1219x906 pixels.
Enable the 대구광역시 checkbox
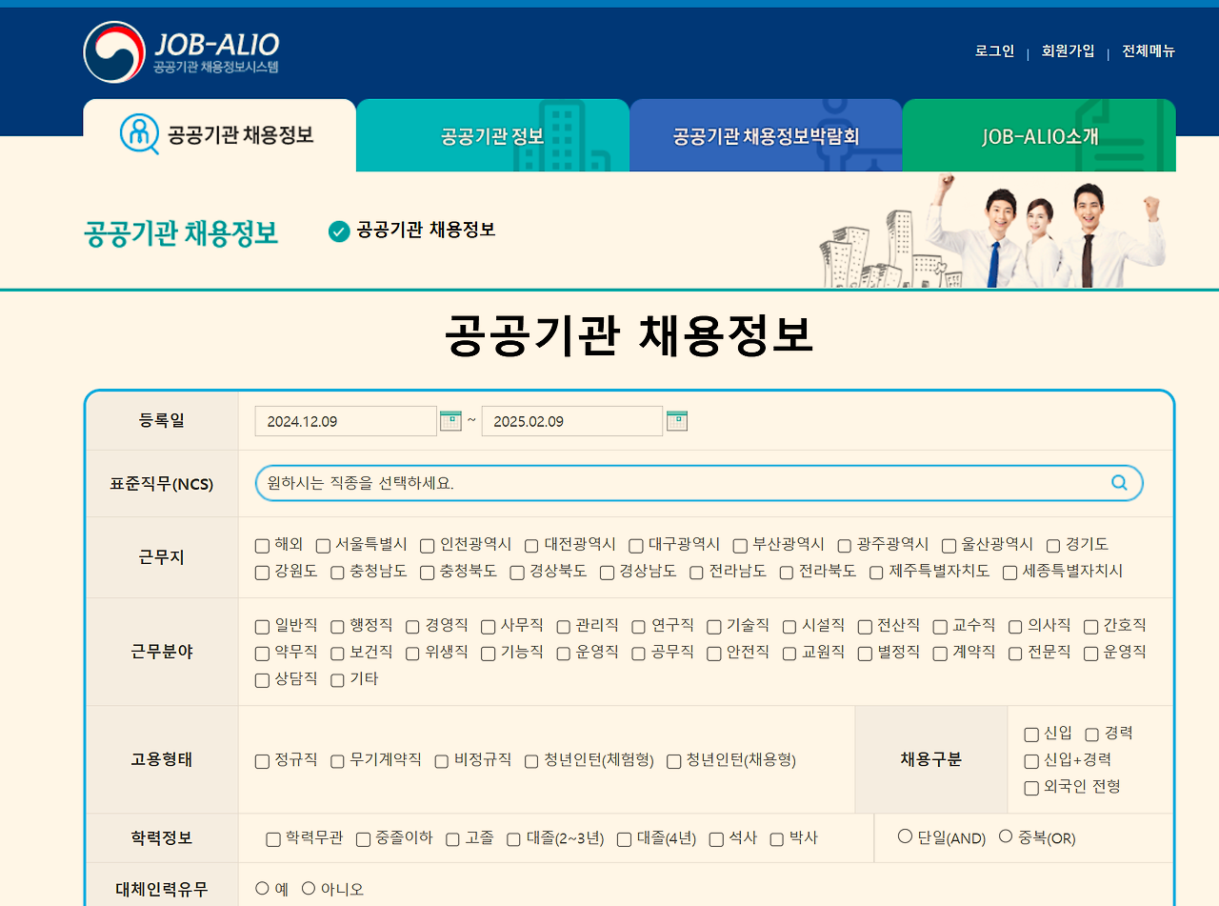(636, 546)
